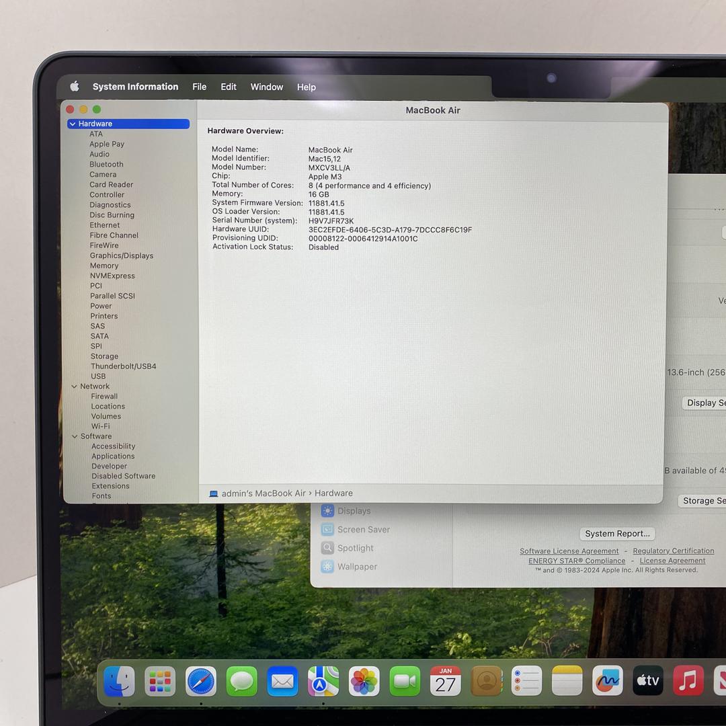This screenshot has width=726, height=726.
Task: Click the Display Settings button in System Settings
Action: tap(704, 403)
